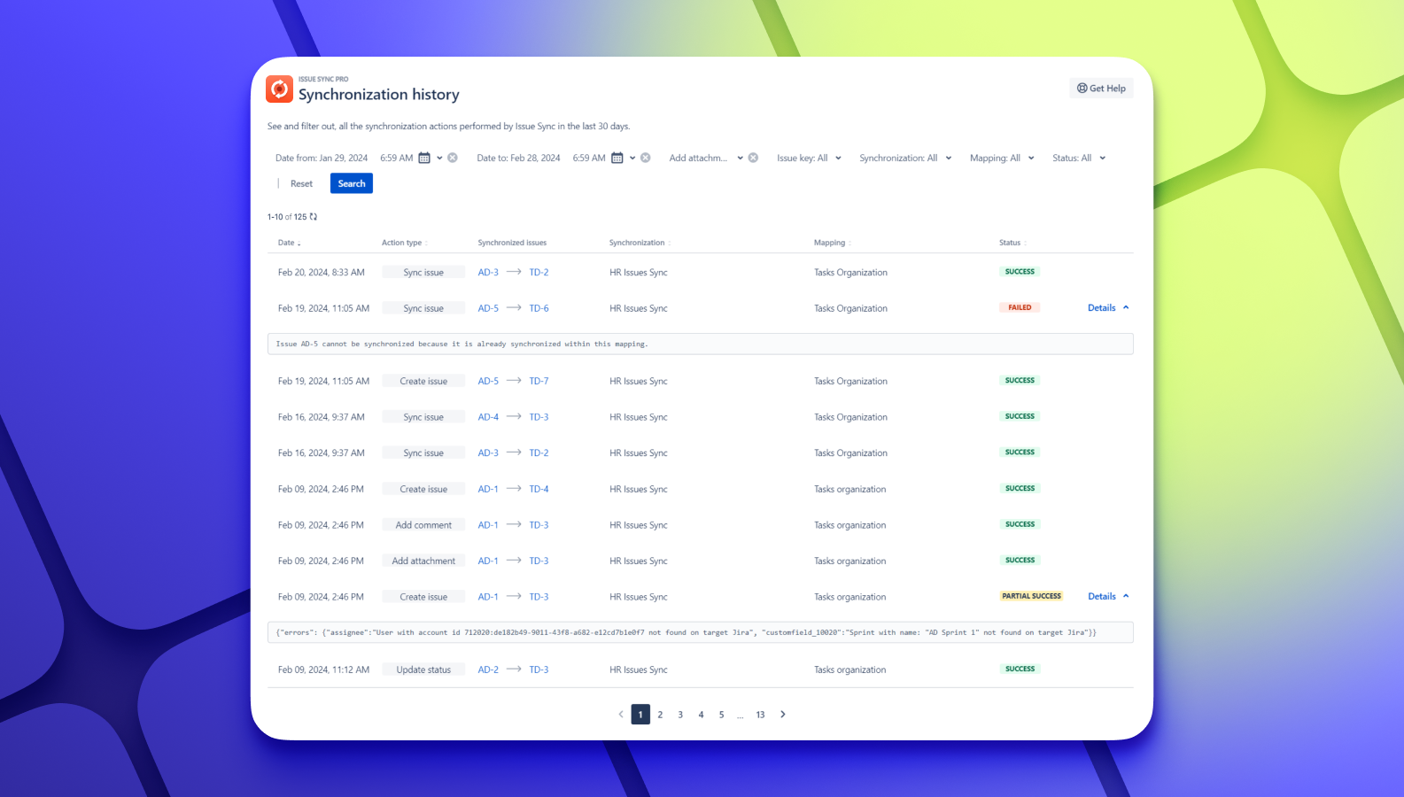The height and width of the screenshot is (797, 1404).
Task: Click the Date to: Feb 28, 2024 field
Action: [x=518, y=159]
